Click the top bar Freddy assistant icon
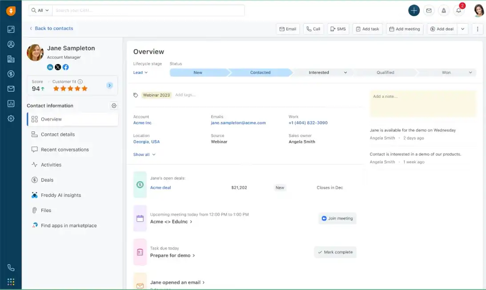The image size is (486, 290). 444,11
